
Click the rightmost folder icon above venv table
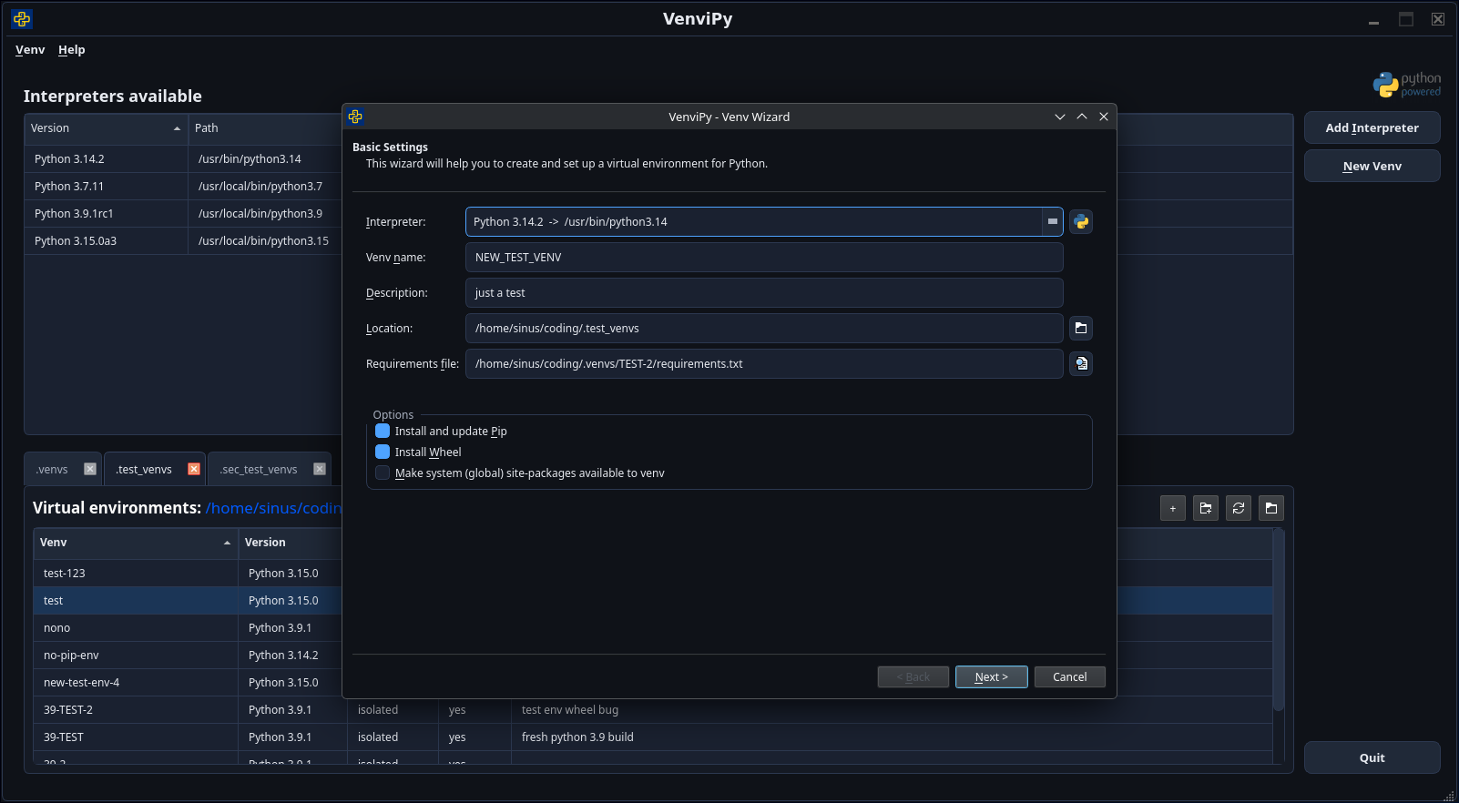pyautogui.click(x=1271, y=508)
